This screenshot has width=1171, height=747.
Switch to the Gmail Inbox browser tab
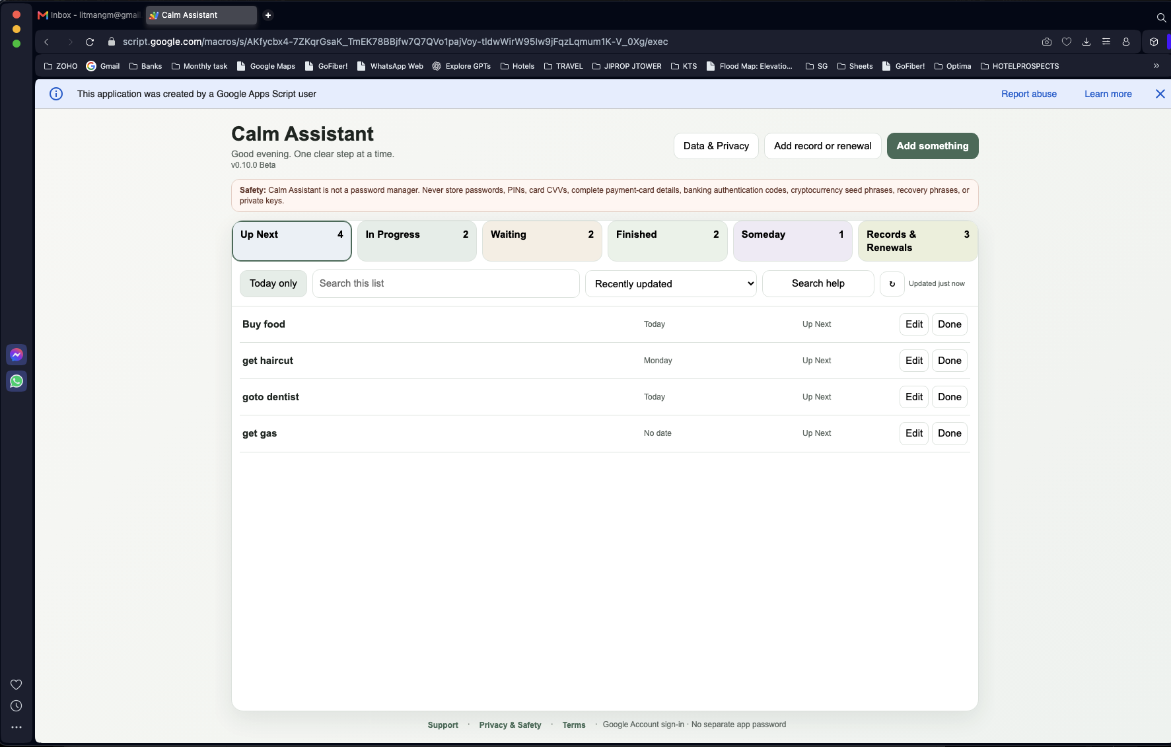(89, 15)
